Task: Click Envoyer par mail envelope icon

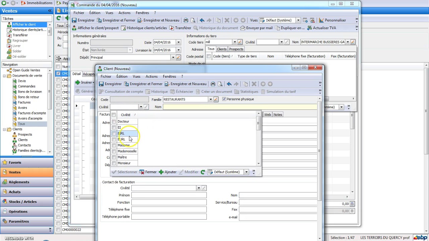Action: tap(243, 28)
